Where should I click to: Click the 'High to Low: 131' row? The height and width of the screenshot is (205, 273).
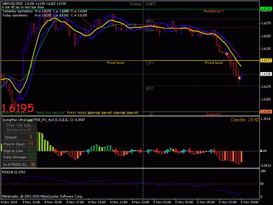(x=20, y=151)
